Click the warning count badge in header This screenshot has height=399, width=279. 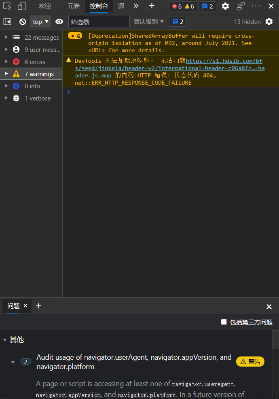click(x=190, y=6)
